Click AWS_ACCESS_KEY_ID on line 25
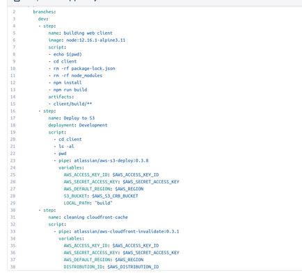Image resolution: width=302 pixels, height=273 pixels. [86, 175]
